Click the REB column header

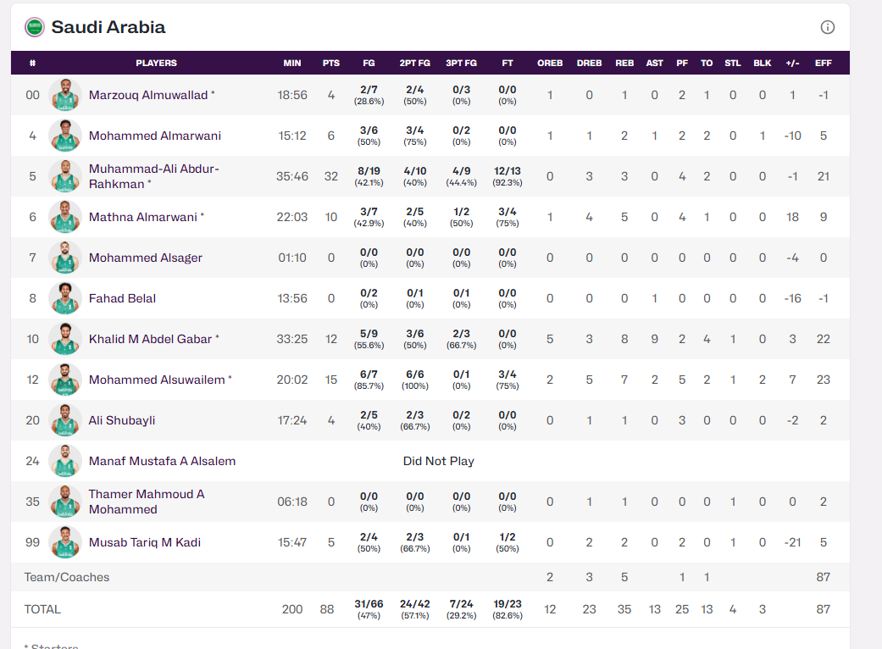[624, 63]
